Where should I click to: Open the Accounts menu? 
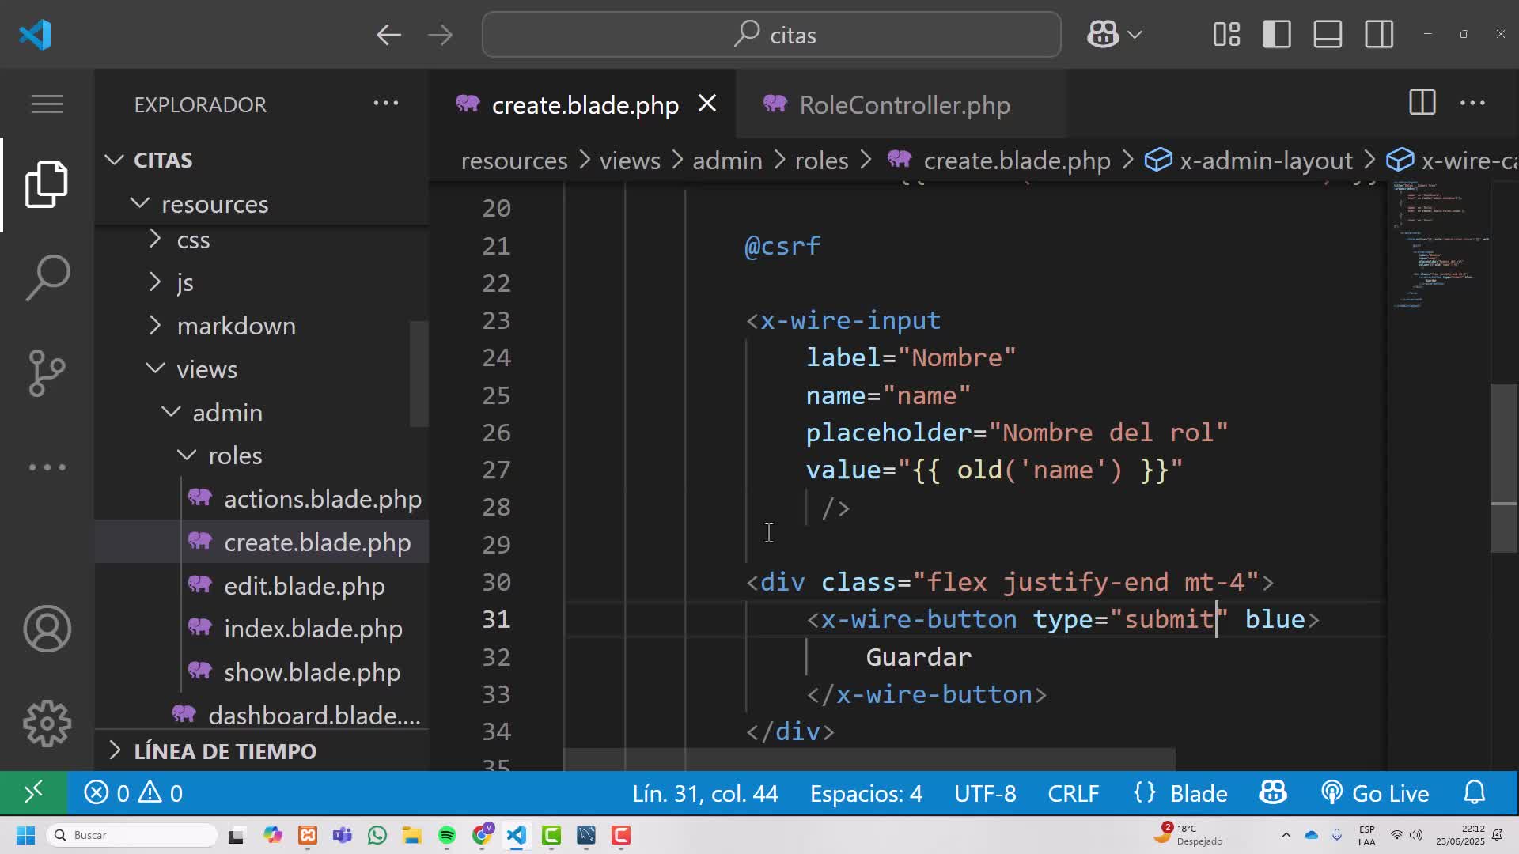coord(47,629)
